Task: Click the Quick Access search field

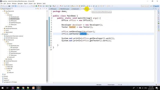Action: (145, 6)
